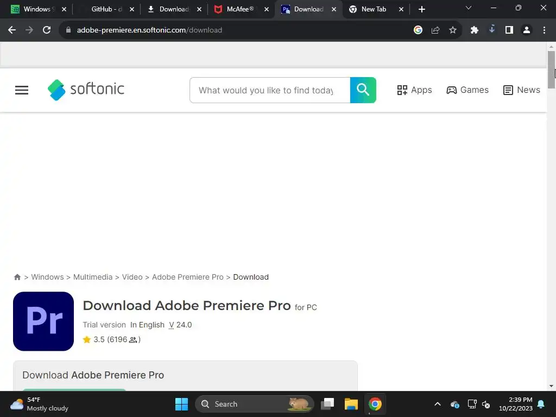
Task: Click the page vertical scrollbar thumb
Action: coord(551,69)
